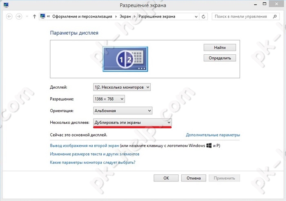The width and height of the screenshot is (286, 201).
Task: Click the search magnifier icon
Action: coord(275,17)
